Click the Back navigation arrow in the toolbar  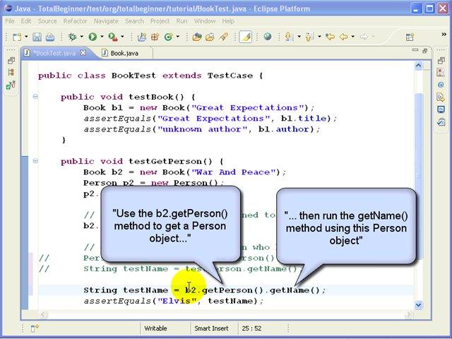tap(344, 37)
